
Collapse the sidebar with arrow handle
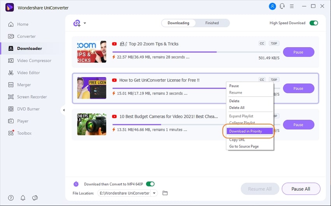(63, 110)
